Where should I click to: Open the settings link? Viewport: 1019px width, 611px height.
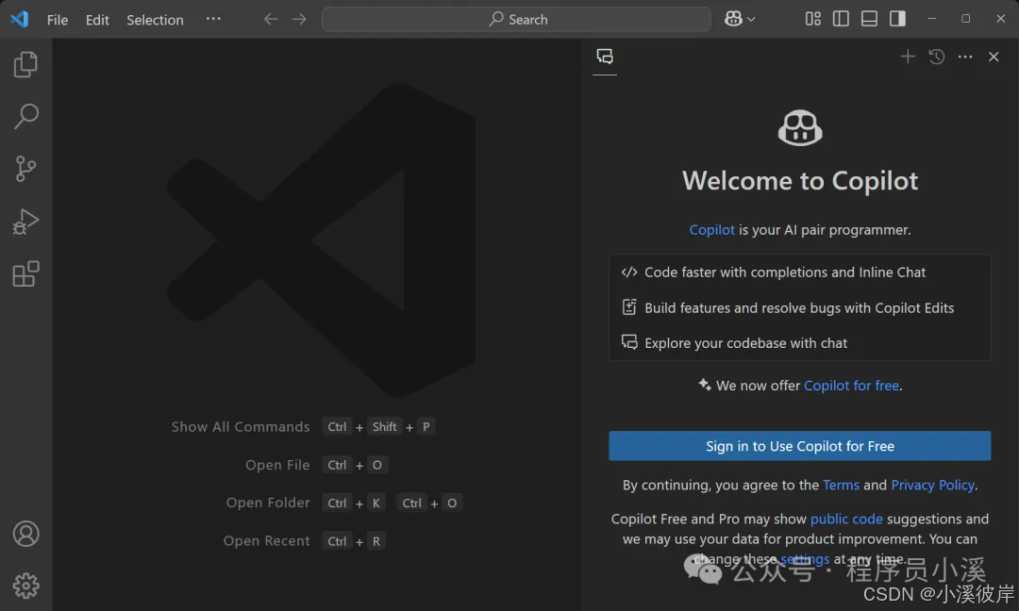[x=805, y=559]
